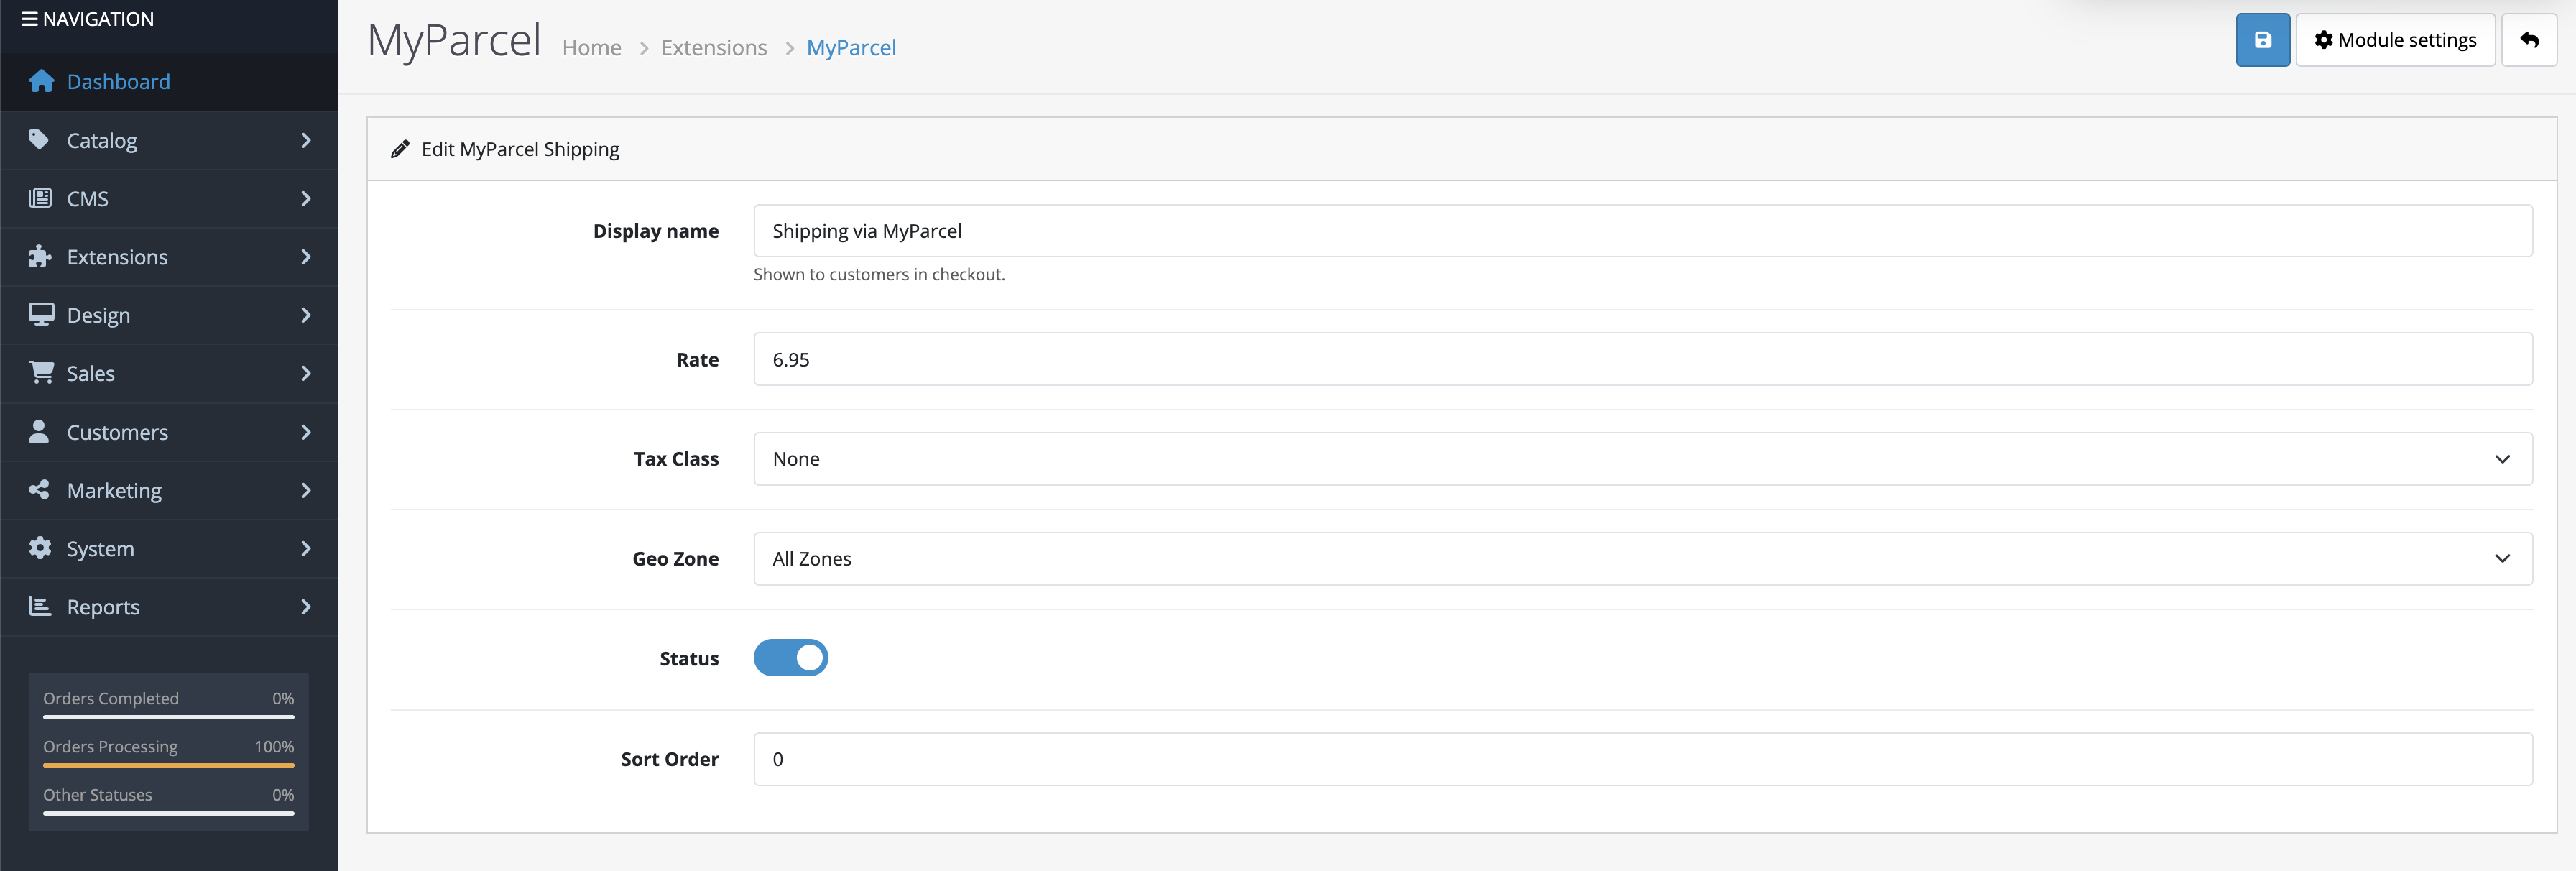
Task: Toggle the Status switch off
Action: point(790,658)
